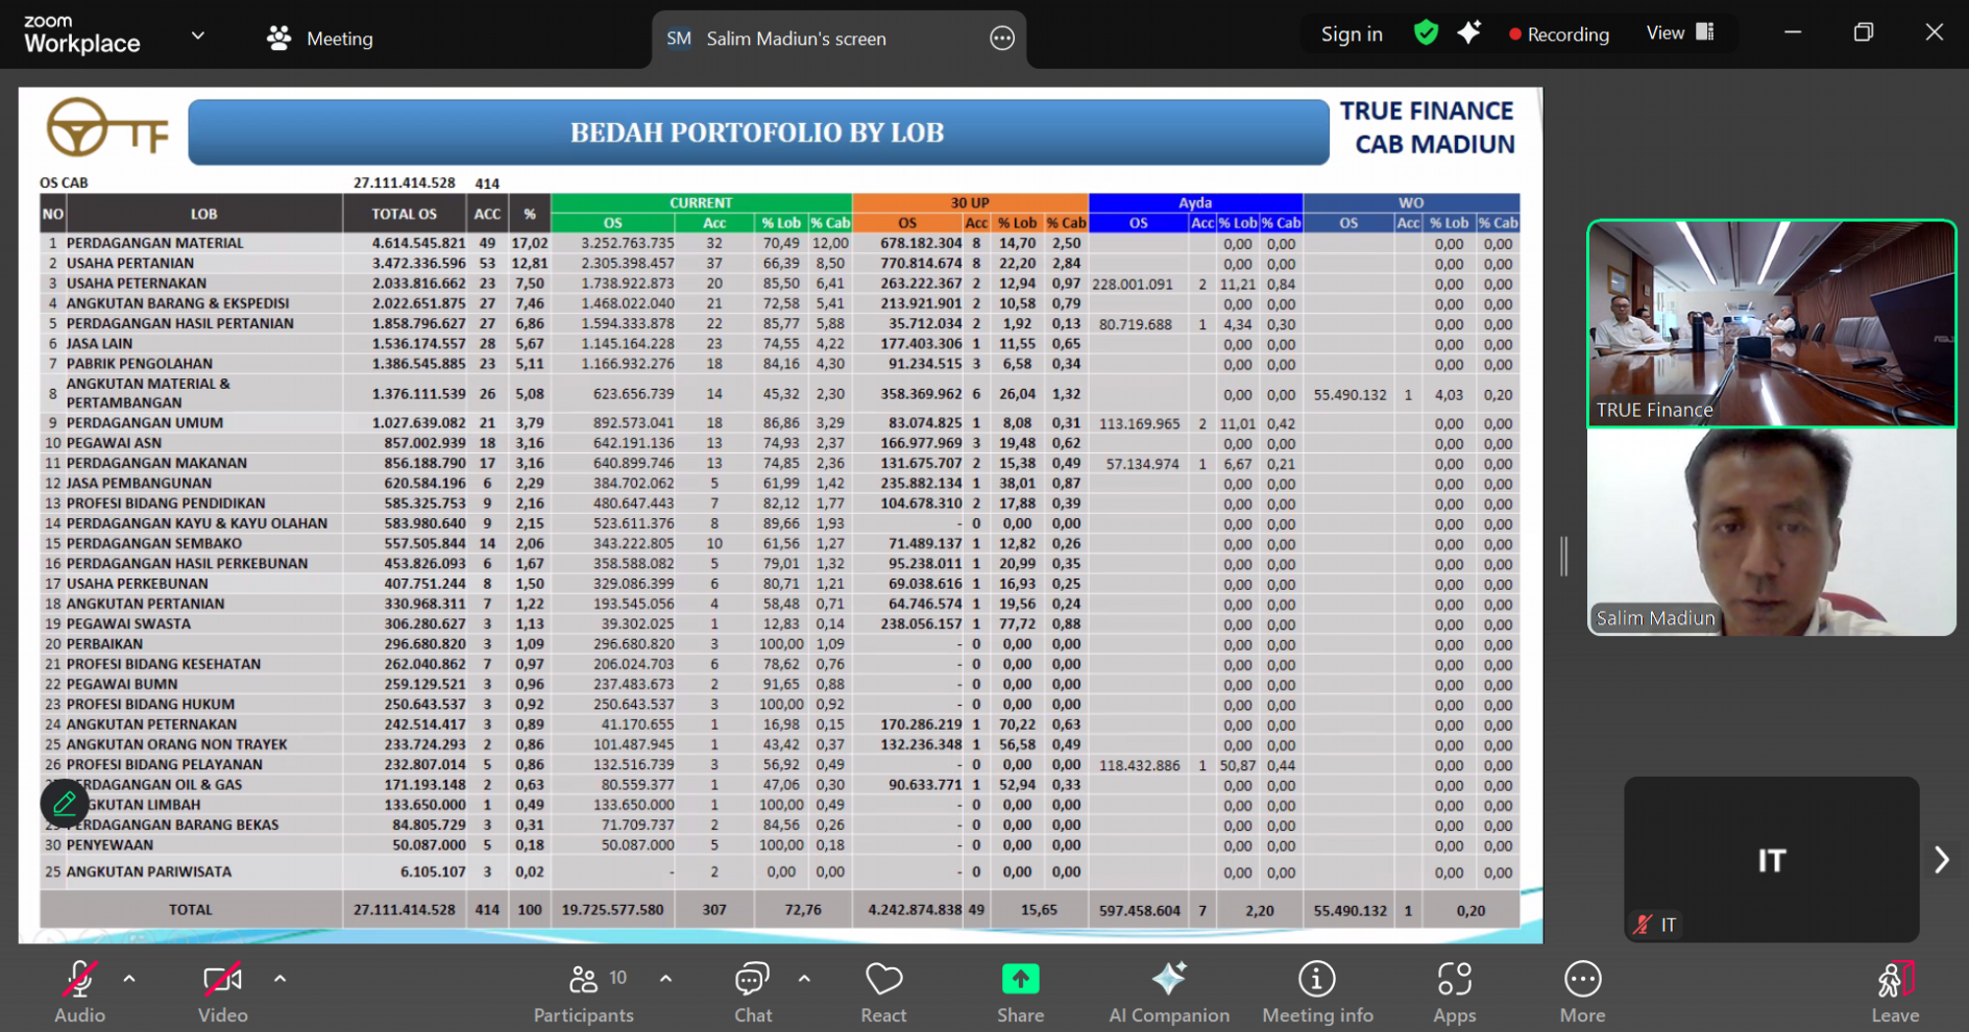Click the 'PABRIK PENGOLAHAN' row label

coord(139,363)
